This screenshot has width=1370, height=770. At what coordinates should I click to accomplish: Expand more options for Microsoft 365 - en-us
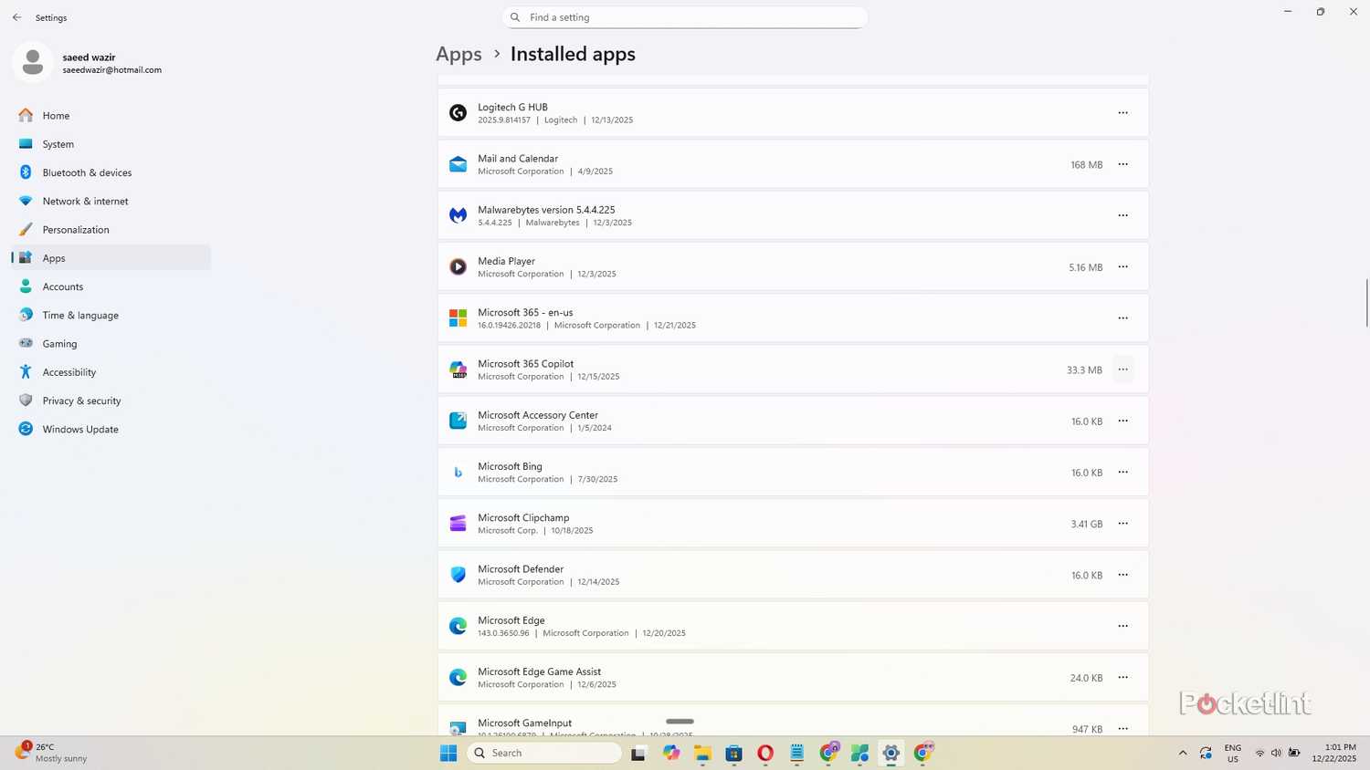(x=1122, y=318)
